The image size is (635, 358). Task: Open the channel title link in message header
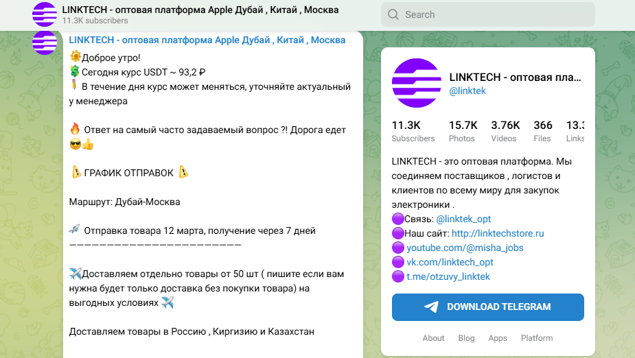pyautogui.click(x=207, y=40)
